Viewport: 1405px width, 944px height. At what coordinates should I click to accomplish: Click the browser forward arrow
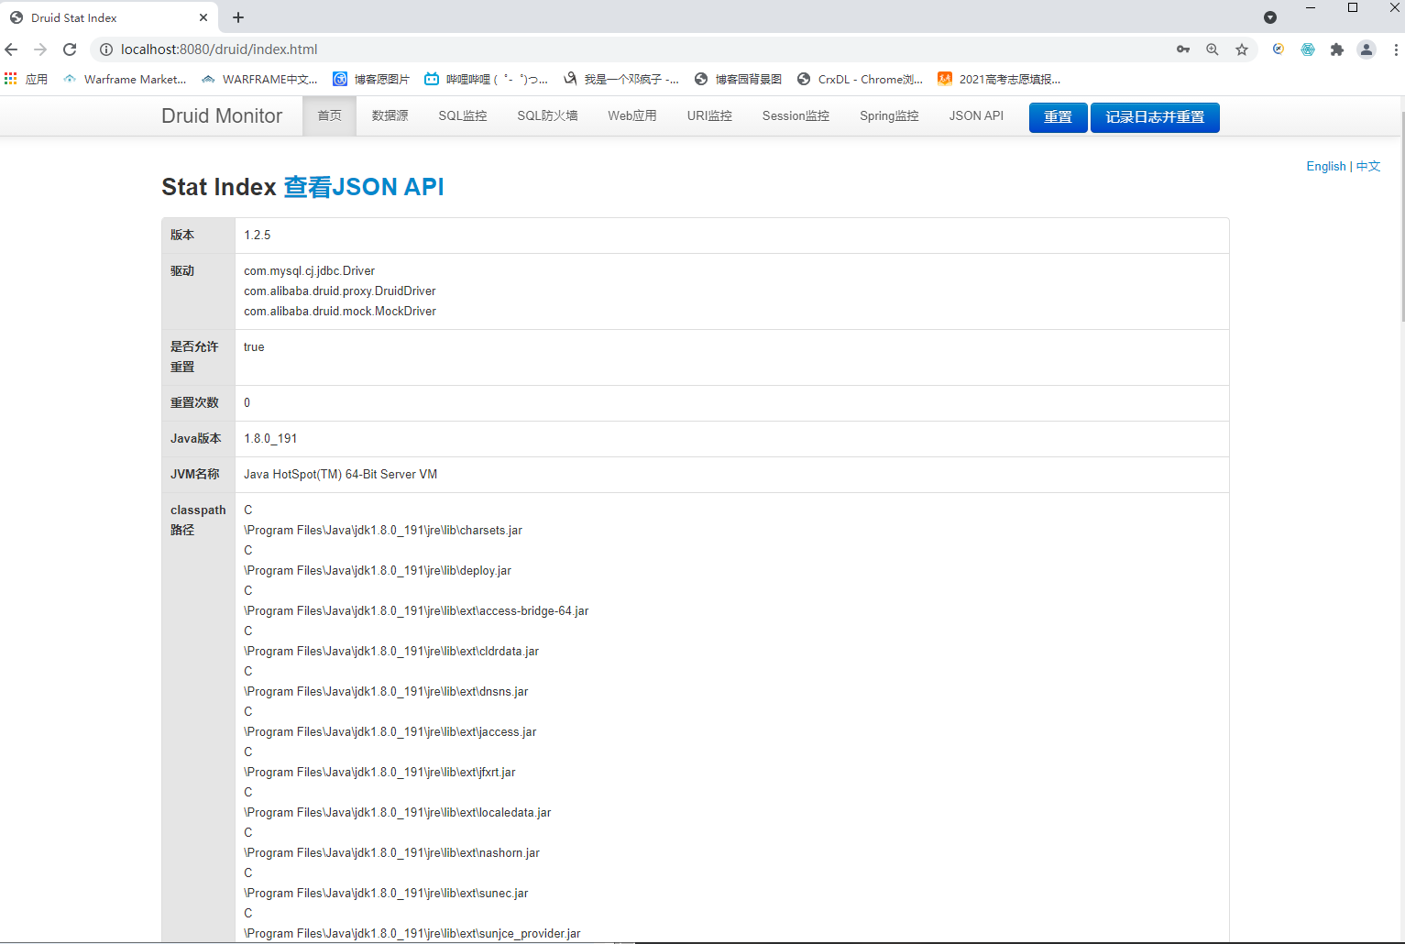[40, 49]
